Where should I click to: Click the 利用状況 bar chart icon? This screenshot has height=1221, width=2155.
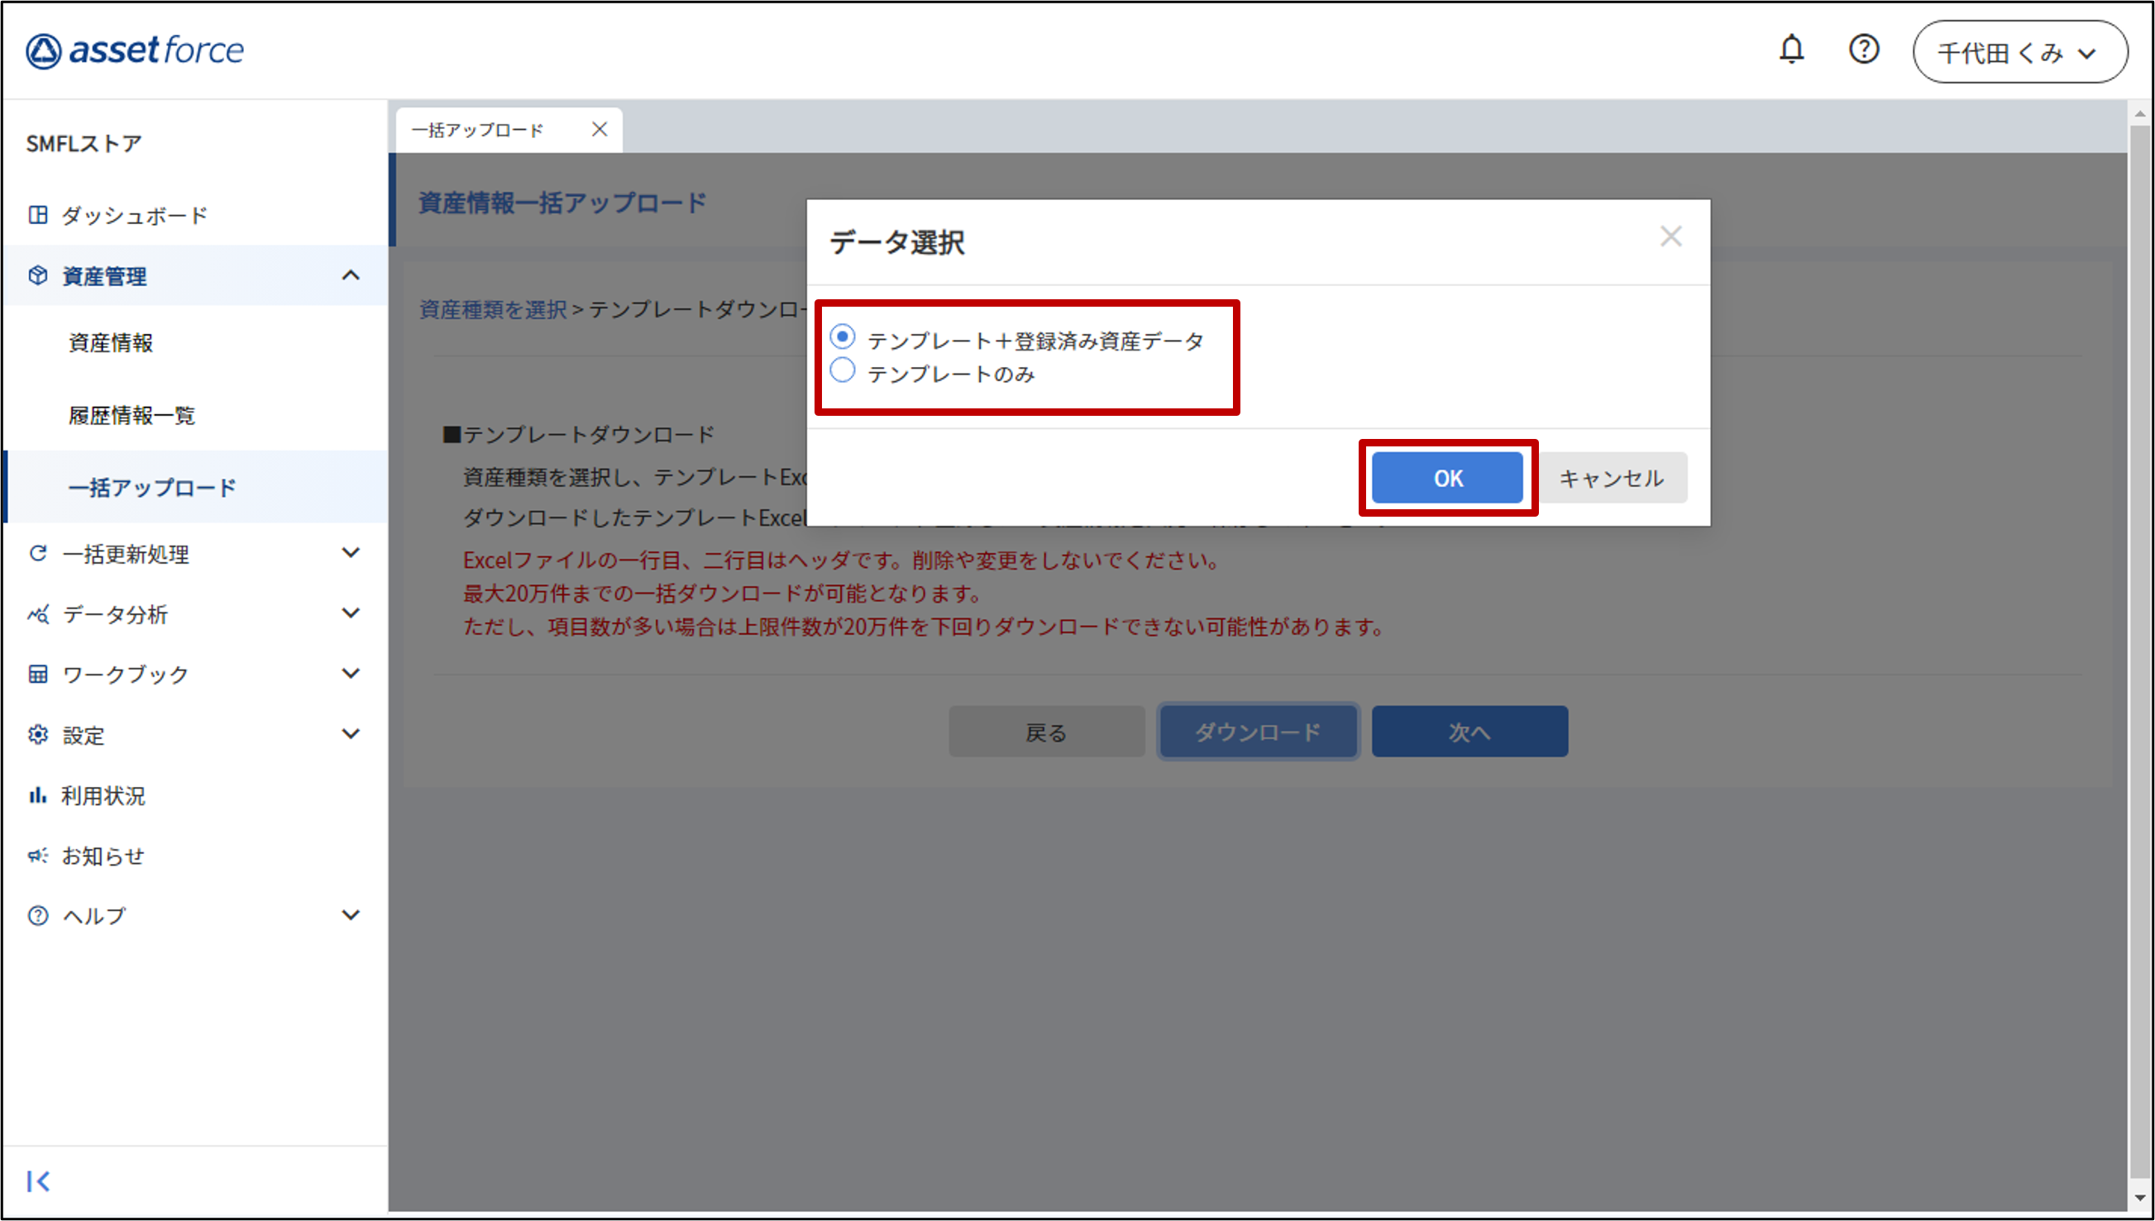(37, 795)
